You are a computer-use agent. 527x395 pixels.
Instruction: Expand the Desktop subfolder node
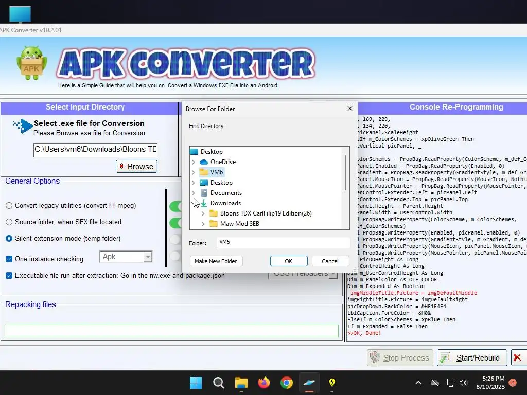[x=194, y=183]
